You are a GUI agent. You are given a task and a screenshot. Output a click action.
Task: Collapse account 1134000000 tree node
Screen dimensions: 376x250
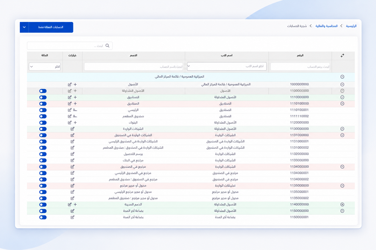(342, 167)
